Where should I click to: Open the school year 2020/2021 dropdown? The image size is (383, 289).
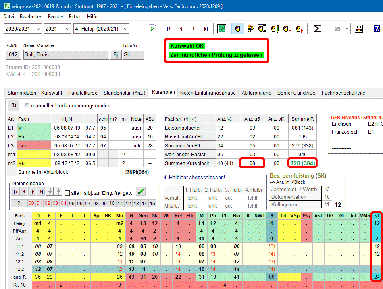coord(37,29)
